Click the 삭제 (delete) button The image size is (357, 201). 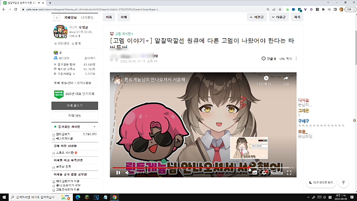[124, 17]
